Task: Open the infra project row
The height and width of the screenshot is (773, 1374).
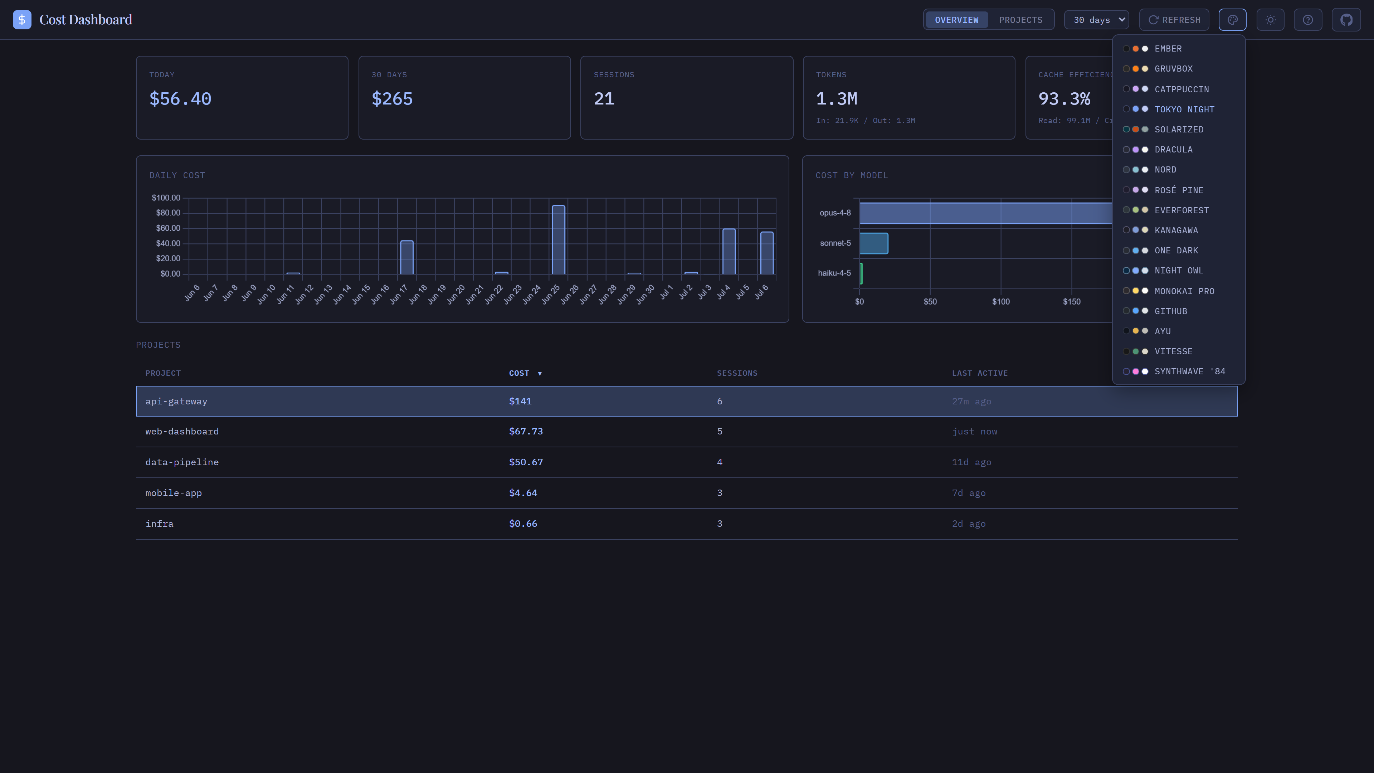Action: [687, 524]
